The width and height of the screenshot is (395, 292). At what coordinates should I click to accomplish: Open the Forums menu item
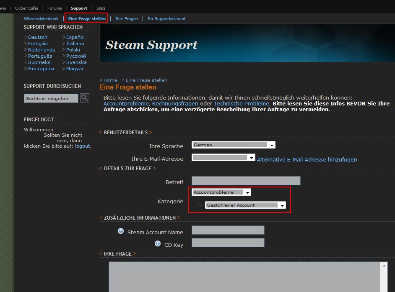[55, 8]
